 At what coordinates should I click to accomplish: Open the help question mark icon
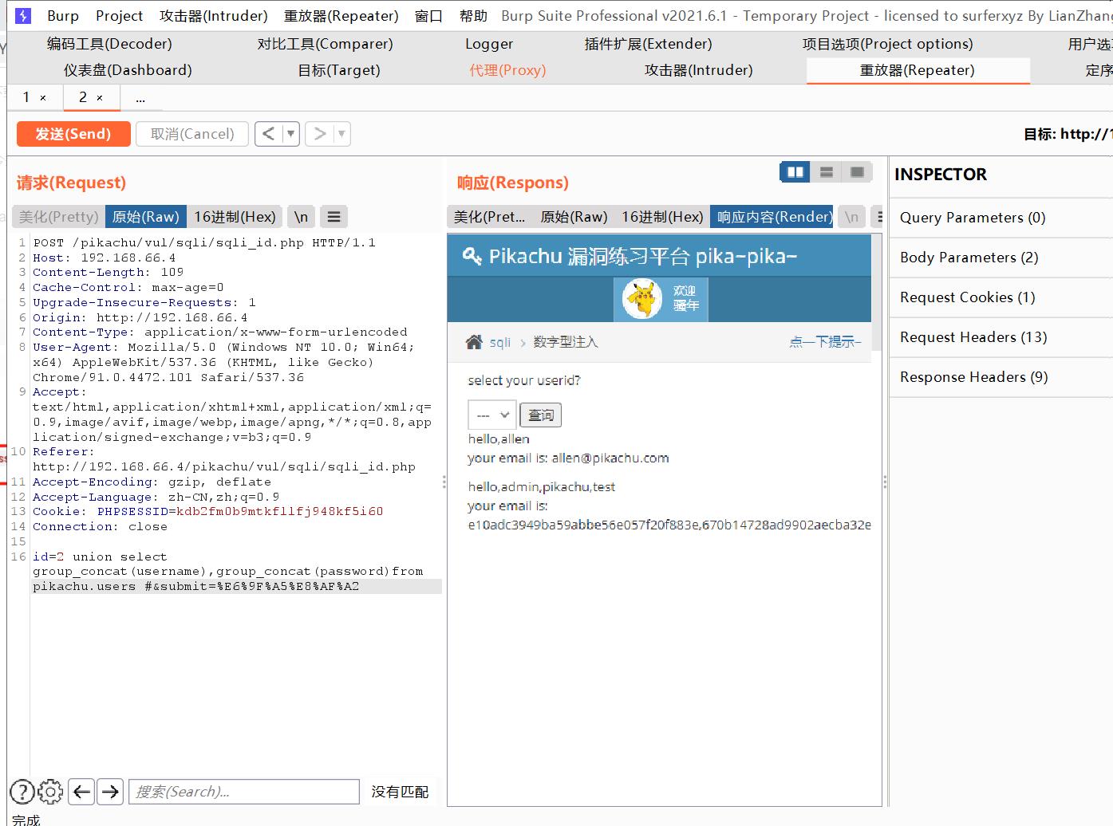coord(22,791)
